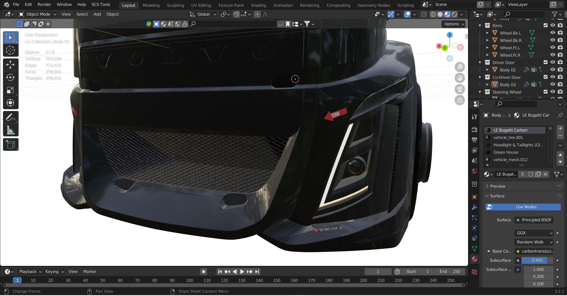
Task: Open Global transform orientation dropdown
Action: pos(203,14)
